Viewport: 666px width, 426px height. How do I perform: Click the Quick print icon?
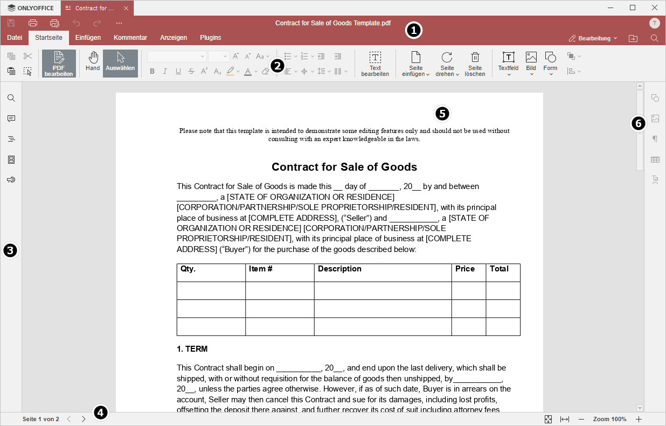click(54, 23)
